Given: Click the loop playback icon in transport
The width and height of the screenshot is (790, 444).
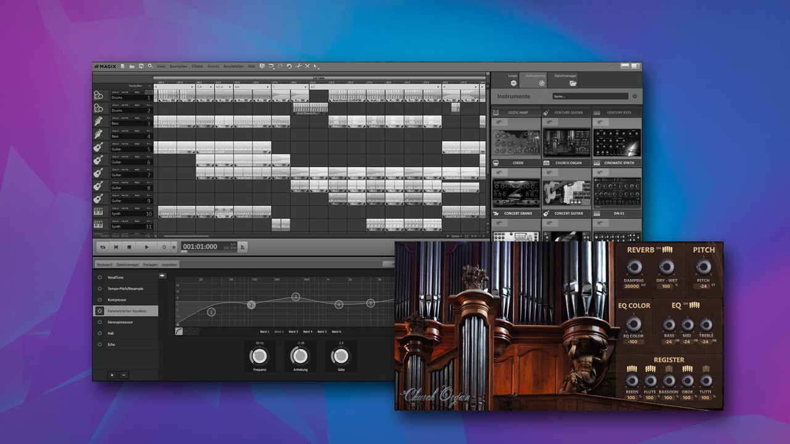Looking at the screenshot, I should 102,247.
